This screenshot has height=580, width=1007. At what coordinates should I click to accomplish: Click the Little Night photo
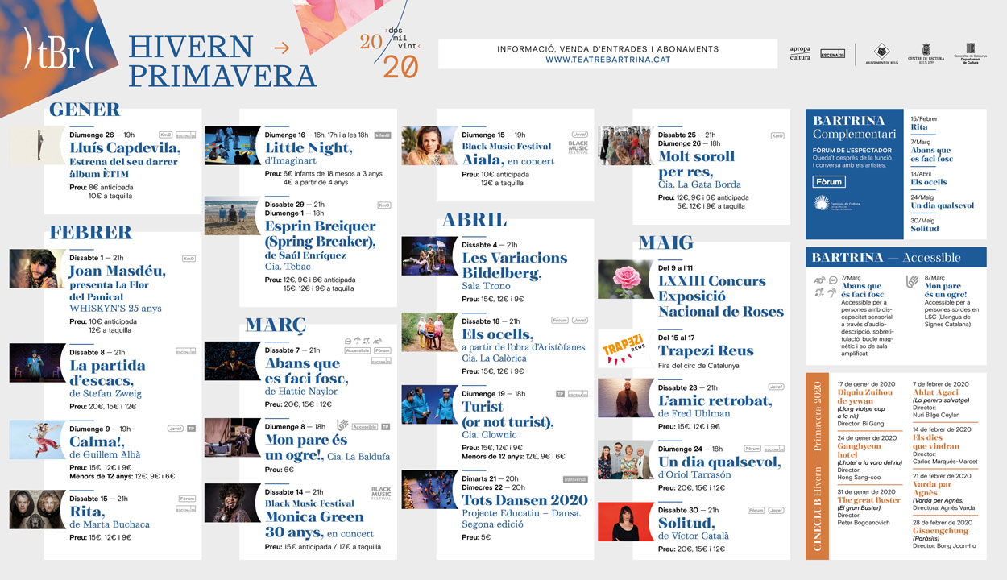click(x=233, y=145)
